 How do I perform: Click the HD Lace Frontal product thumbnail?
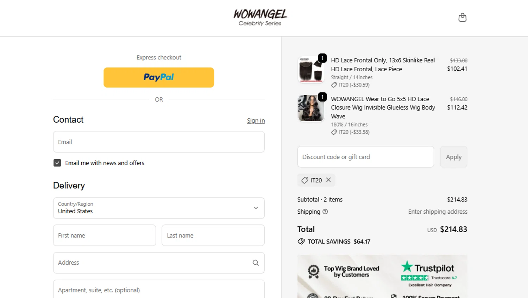tap(311, 70)
